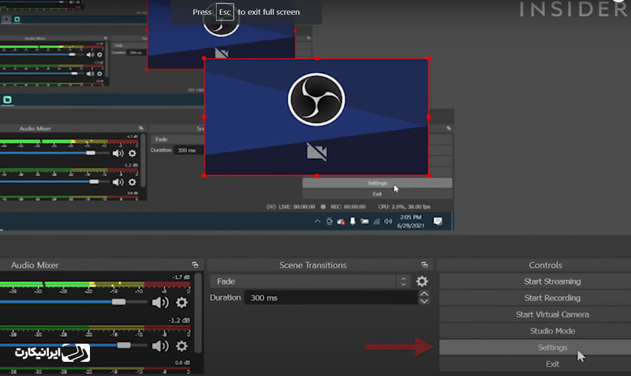Open second audio track gear settings
This screenshot has height=376, width=631.
click(x=182, y=346)
